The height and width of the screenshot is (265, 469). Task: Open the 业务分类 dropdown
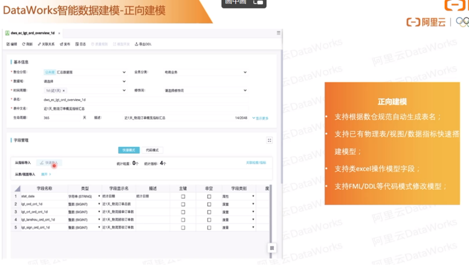point(205,72)
